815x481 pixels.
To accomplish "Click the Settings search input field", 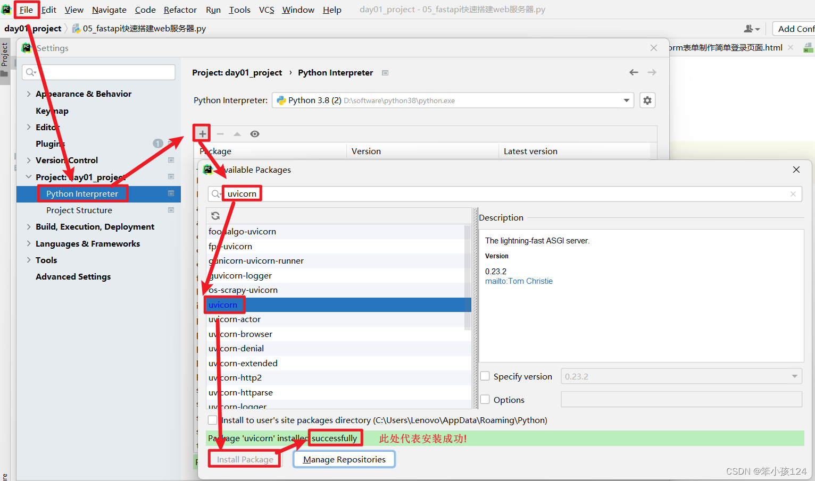I will click(x=98, y=72).
